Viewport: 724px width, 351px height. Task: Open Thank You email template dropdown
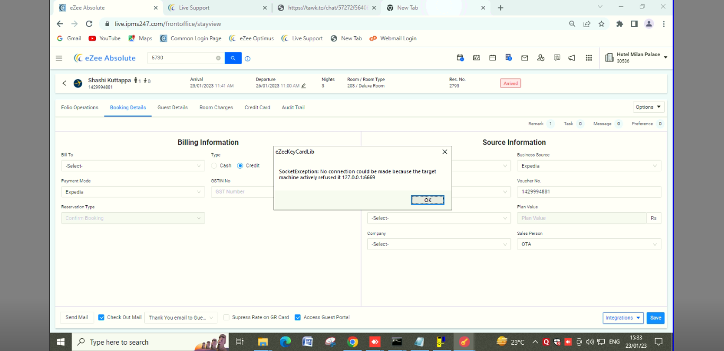pyautogui.click(x=181, y=318)
